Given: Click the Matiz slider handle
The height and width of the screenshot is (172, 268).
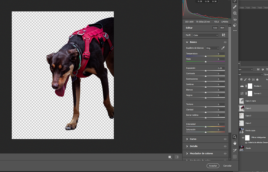Looking at the screenshot, I should (206, 61).
